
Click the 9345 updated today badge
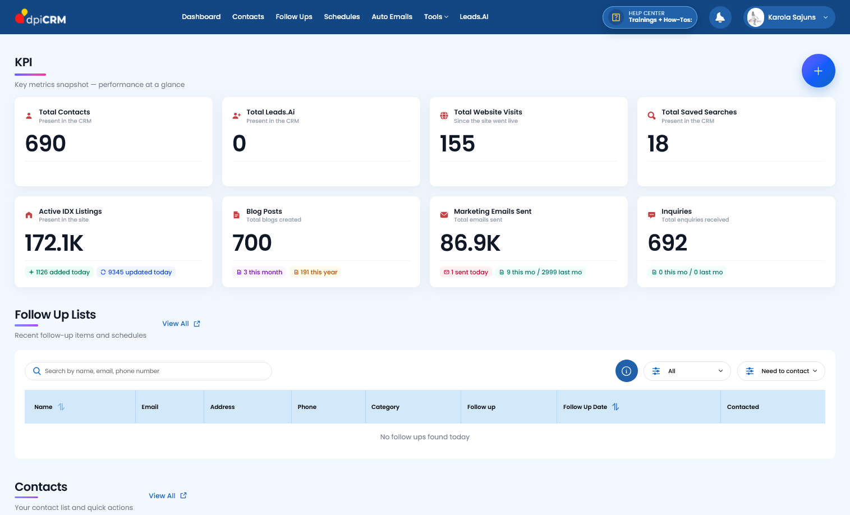point(136,272)
